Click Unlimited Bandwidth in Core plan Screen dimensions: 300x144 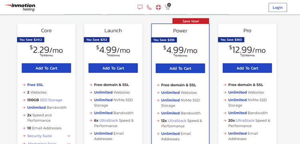point(47,108)
